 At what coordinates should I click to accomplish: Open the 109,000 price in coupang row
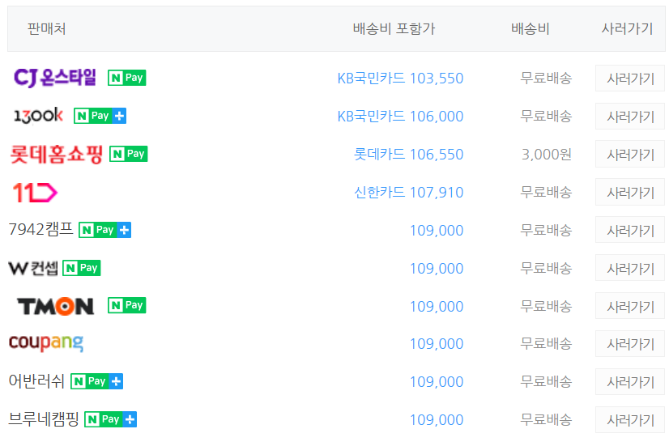(x=437, y=344)
